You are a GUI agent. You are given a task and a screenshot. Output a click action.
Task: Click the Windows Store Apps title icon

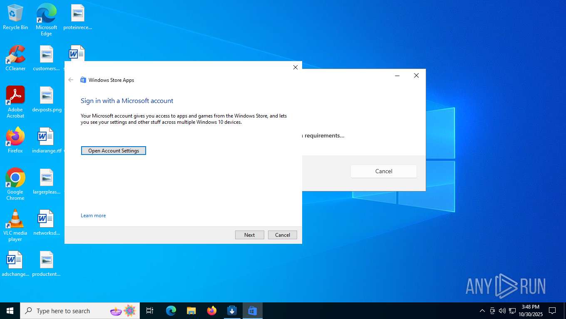(83, 80)
